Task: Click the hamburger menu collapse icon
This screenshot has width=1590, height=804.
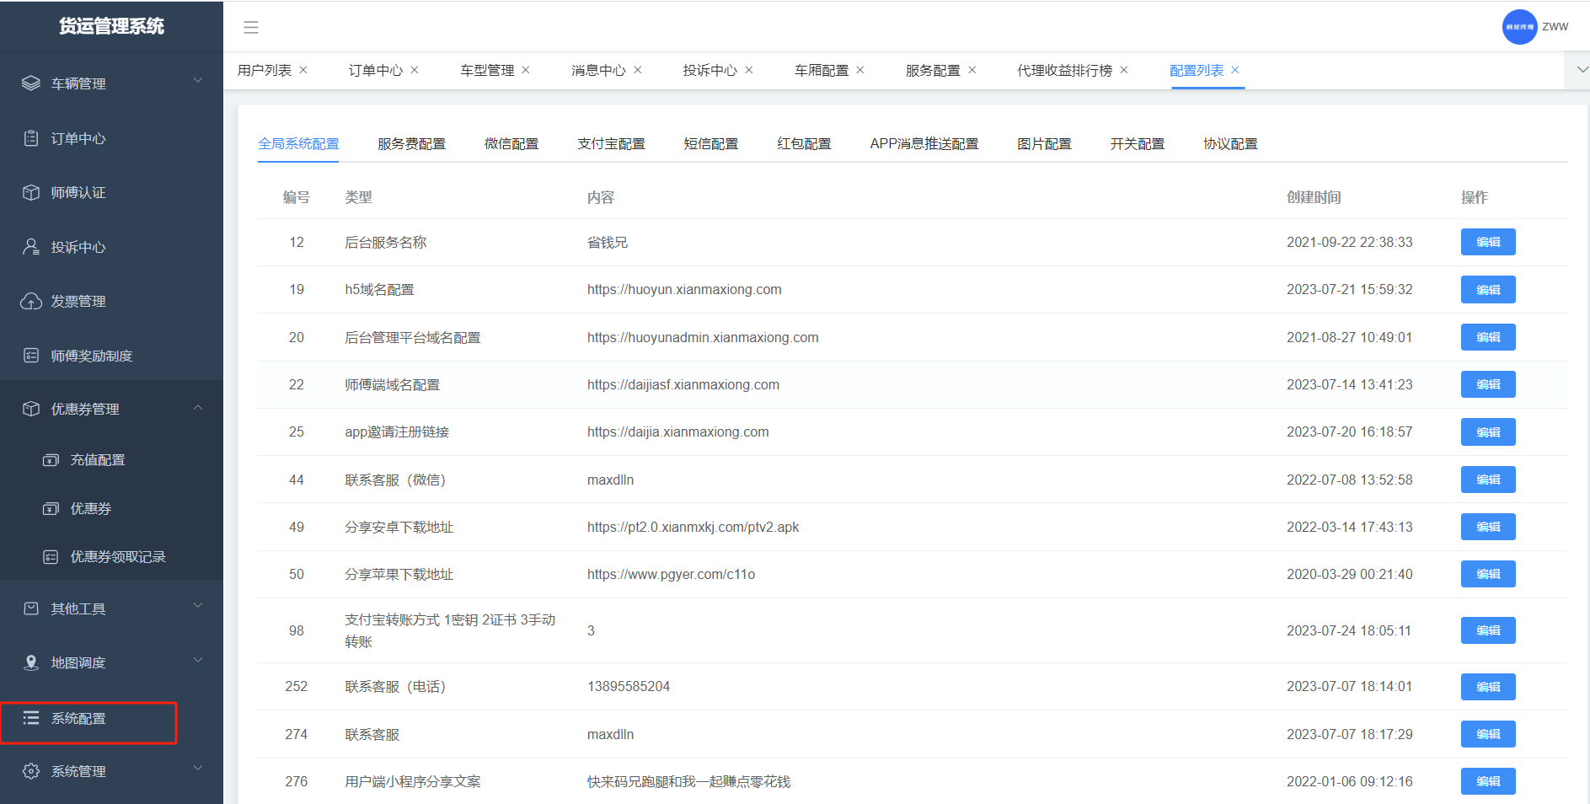Action: [251, 27]
